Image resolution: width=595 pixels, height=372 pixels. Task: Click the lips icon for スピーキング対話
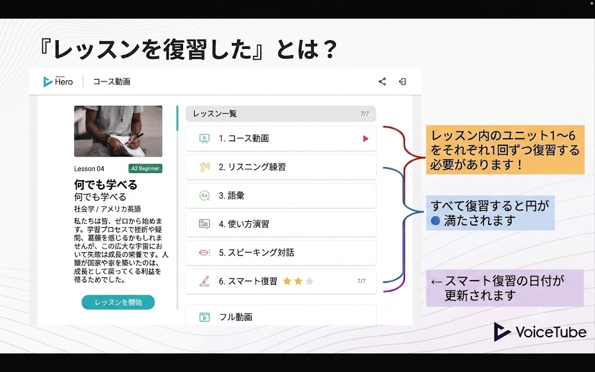click(x=204, y=252)
